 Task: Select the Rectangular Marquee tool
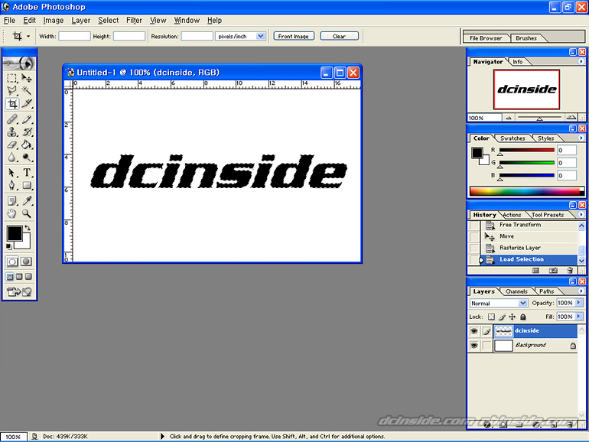coord(12,78)
